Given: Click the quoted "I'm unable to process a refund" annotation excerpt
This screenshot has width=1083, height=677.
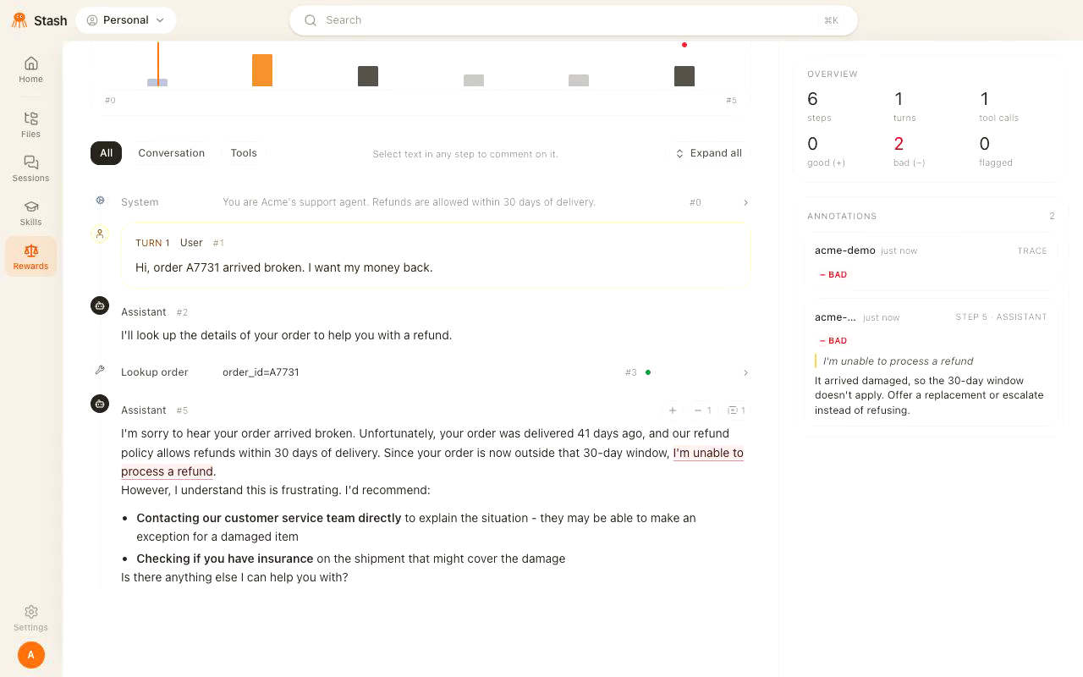Looking at the screenshot, I should click(x=899, y=361).
